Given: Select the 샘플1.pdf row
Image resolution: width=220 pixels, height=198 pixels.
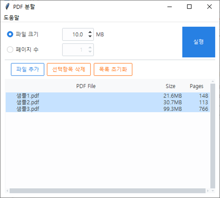Looking at the screenshot, I should pos(108,96).
